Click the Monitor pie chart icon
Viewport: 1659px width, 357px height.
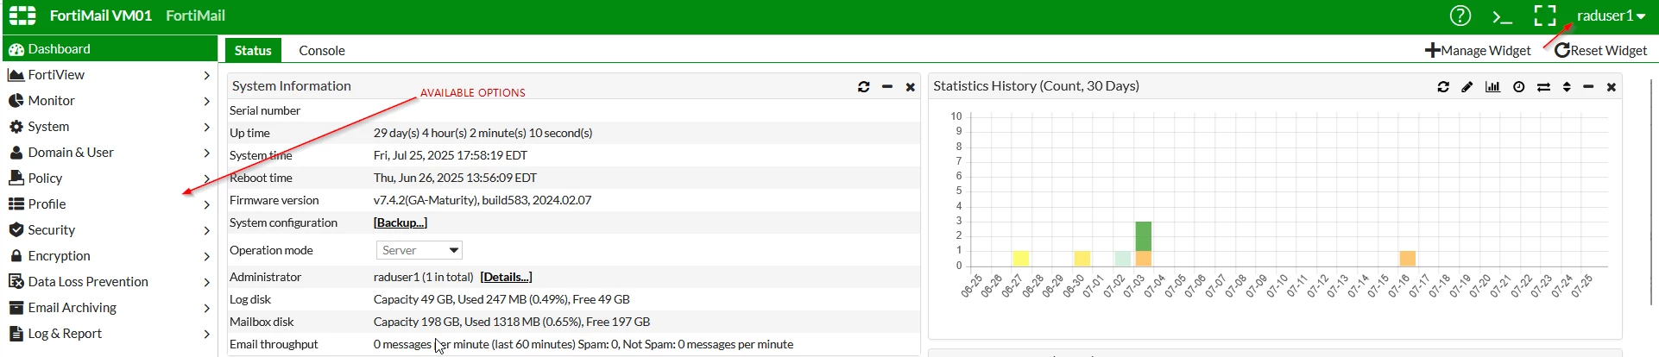click(16, 101)
